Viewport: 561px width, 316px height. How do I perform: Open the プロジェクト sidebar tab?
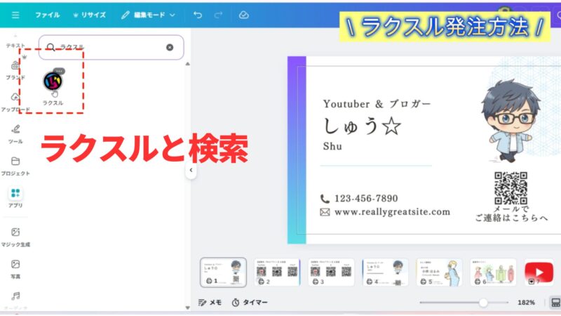coord(15,166)
